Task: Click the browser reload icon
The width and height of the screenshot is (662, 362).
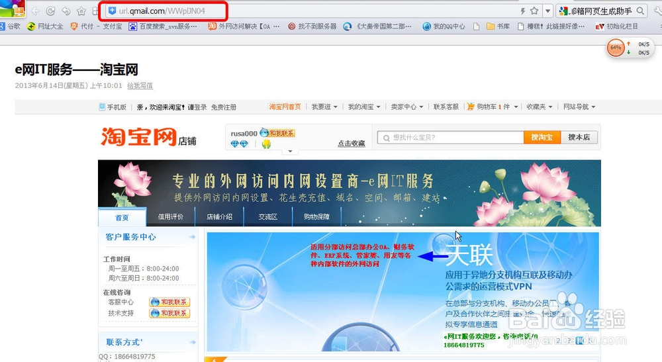Action: 51,11
